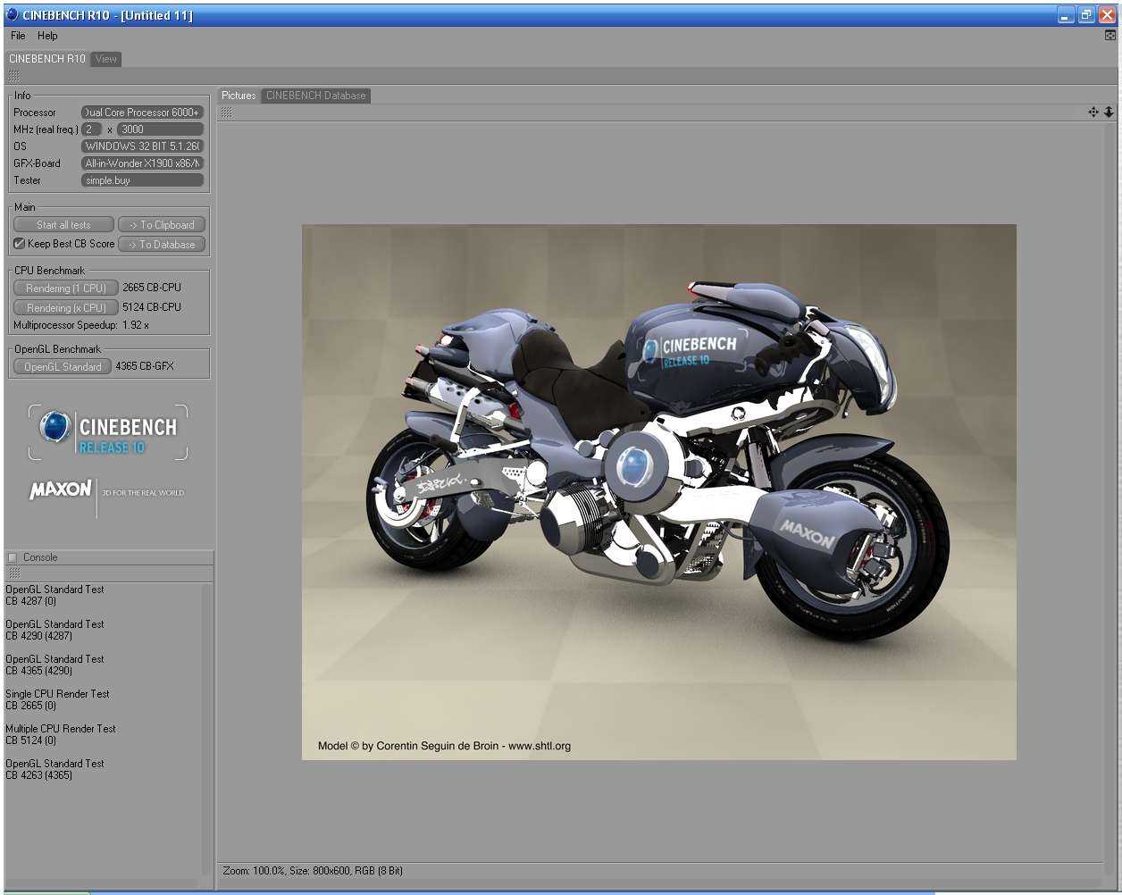Click the Multiprocessor Speedup 1.92 x text
Screen dimensions: 1122x895
click(81, 325)
